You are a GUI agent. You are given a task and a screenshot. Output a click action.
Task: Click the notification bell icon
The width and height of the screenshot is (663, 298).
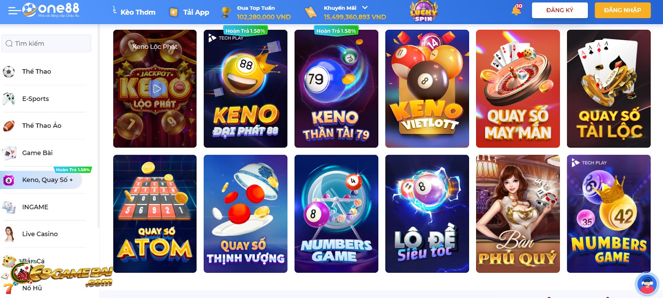[516, 10]
